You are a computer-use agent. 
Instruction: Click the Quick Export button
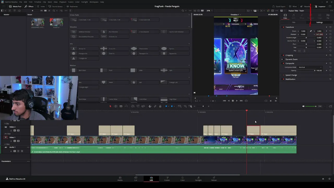pos(279,7)
